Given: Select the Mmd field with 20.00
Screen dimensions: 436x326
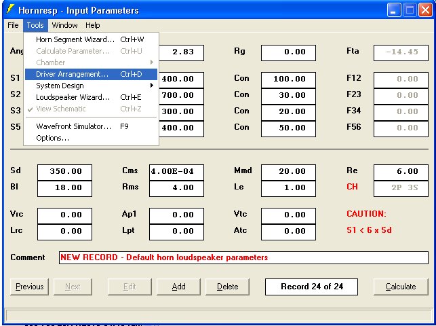Looking at the screenshot, I should click(288, 172).
